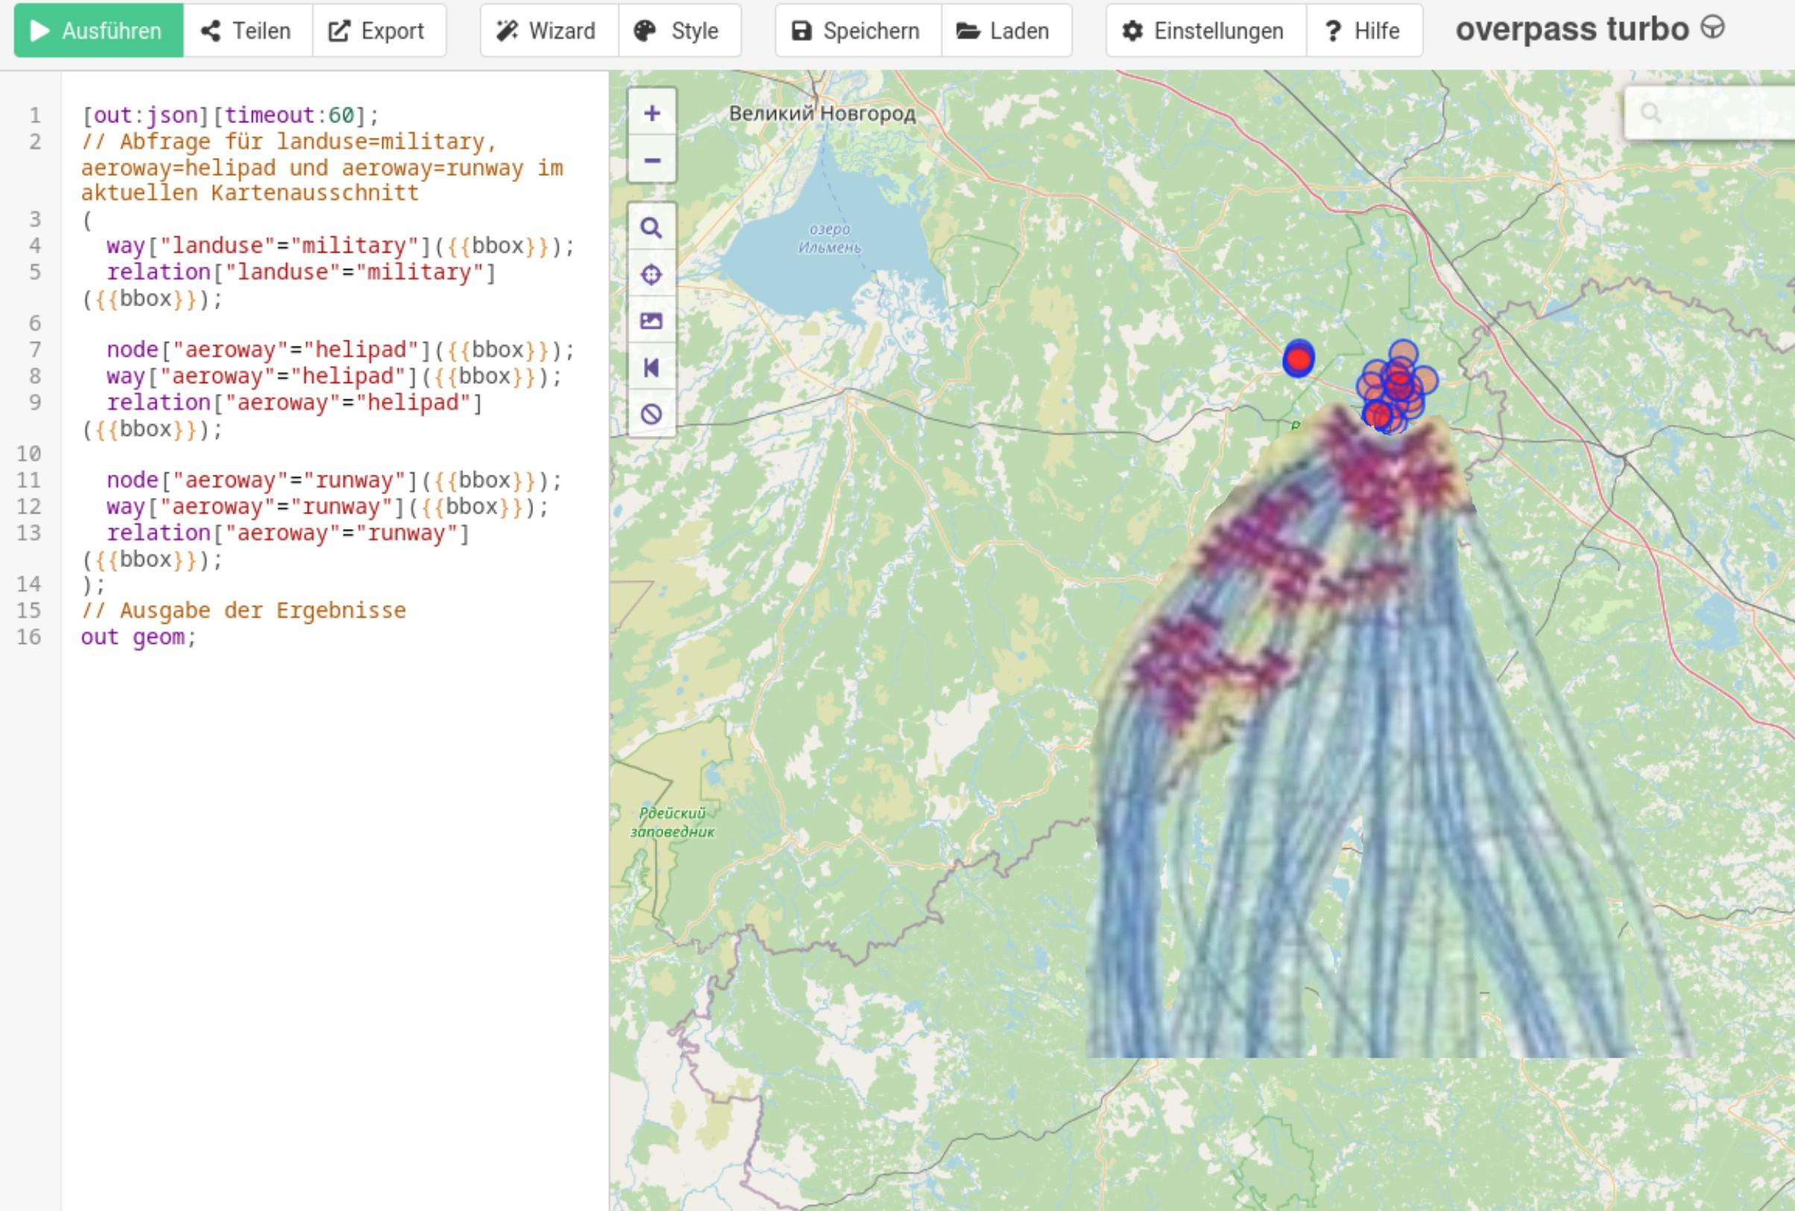
Task: Toggle data overlay visibility icon
Action: (651, 414)
